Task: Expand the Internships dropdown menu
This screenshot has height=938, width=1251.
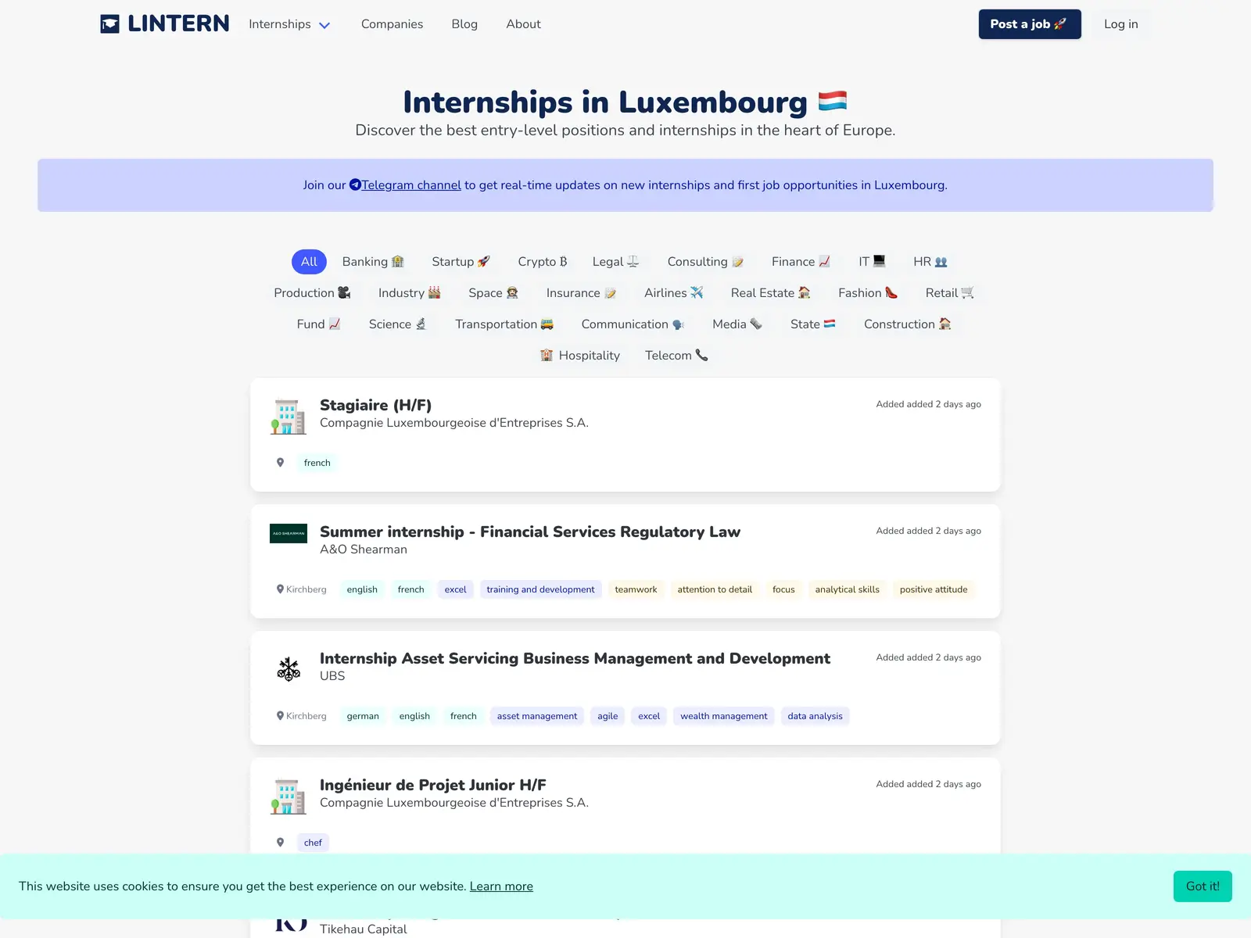Action: pos(289,24)
